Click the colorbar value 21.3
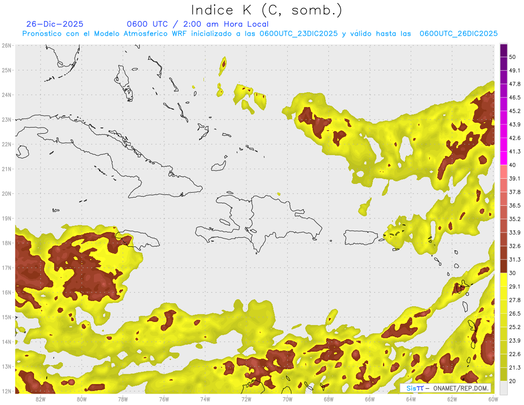 [x=515, y=368]
